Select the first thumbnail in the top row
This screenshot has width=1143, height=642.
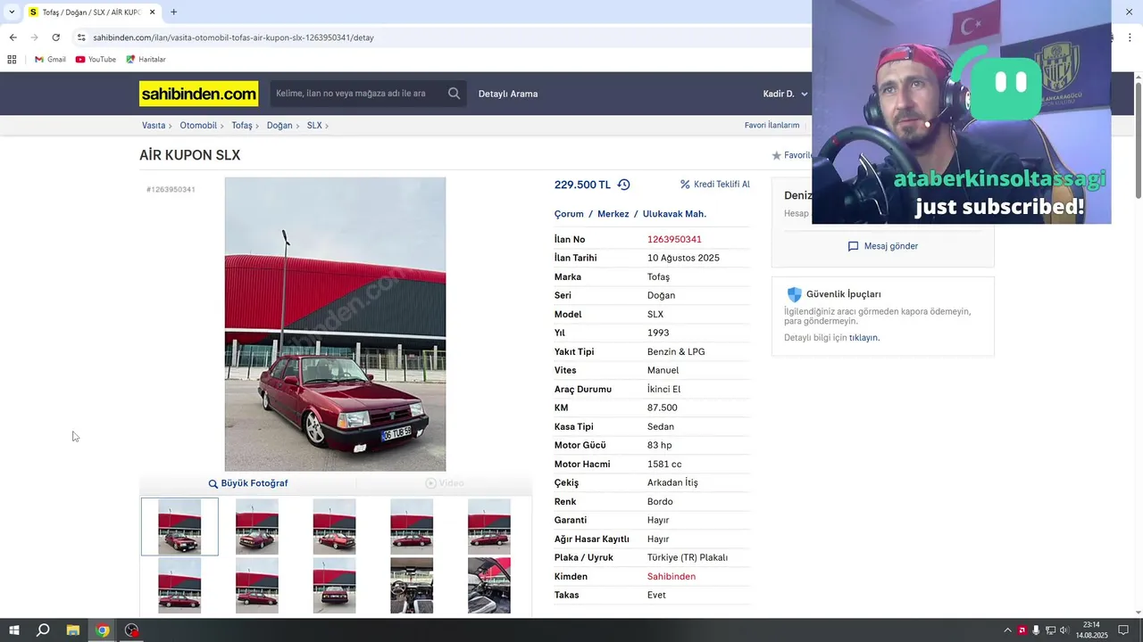[x=179, y=527]
